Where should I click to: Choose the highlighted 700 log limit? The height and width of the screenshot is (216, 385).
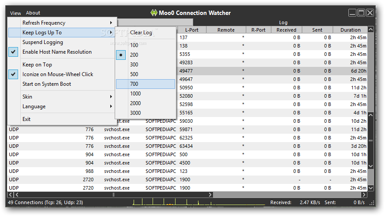(146, 84)
